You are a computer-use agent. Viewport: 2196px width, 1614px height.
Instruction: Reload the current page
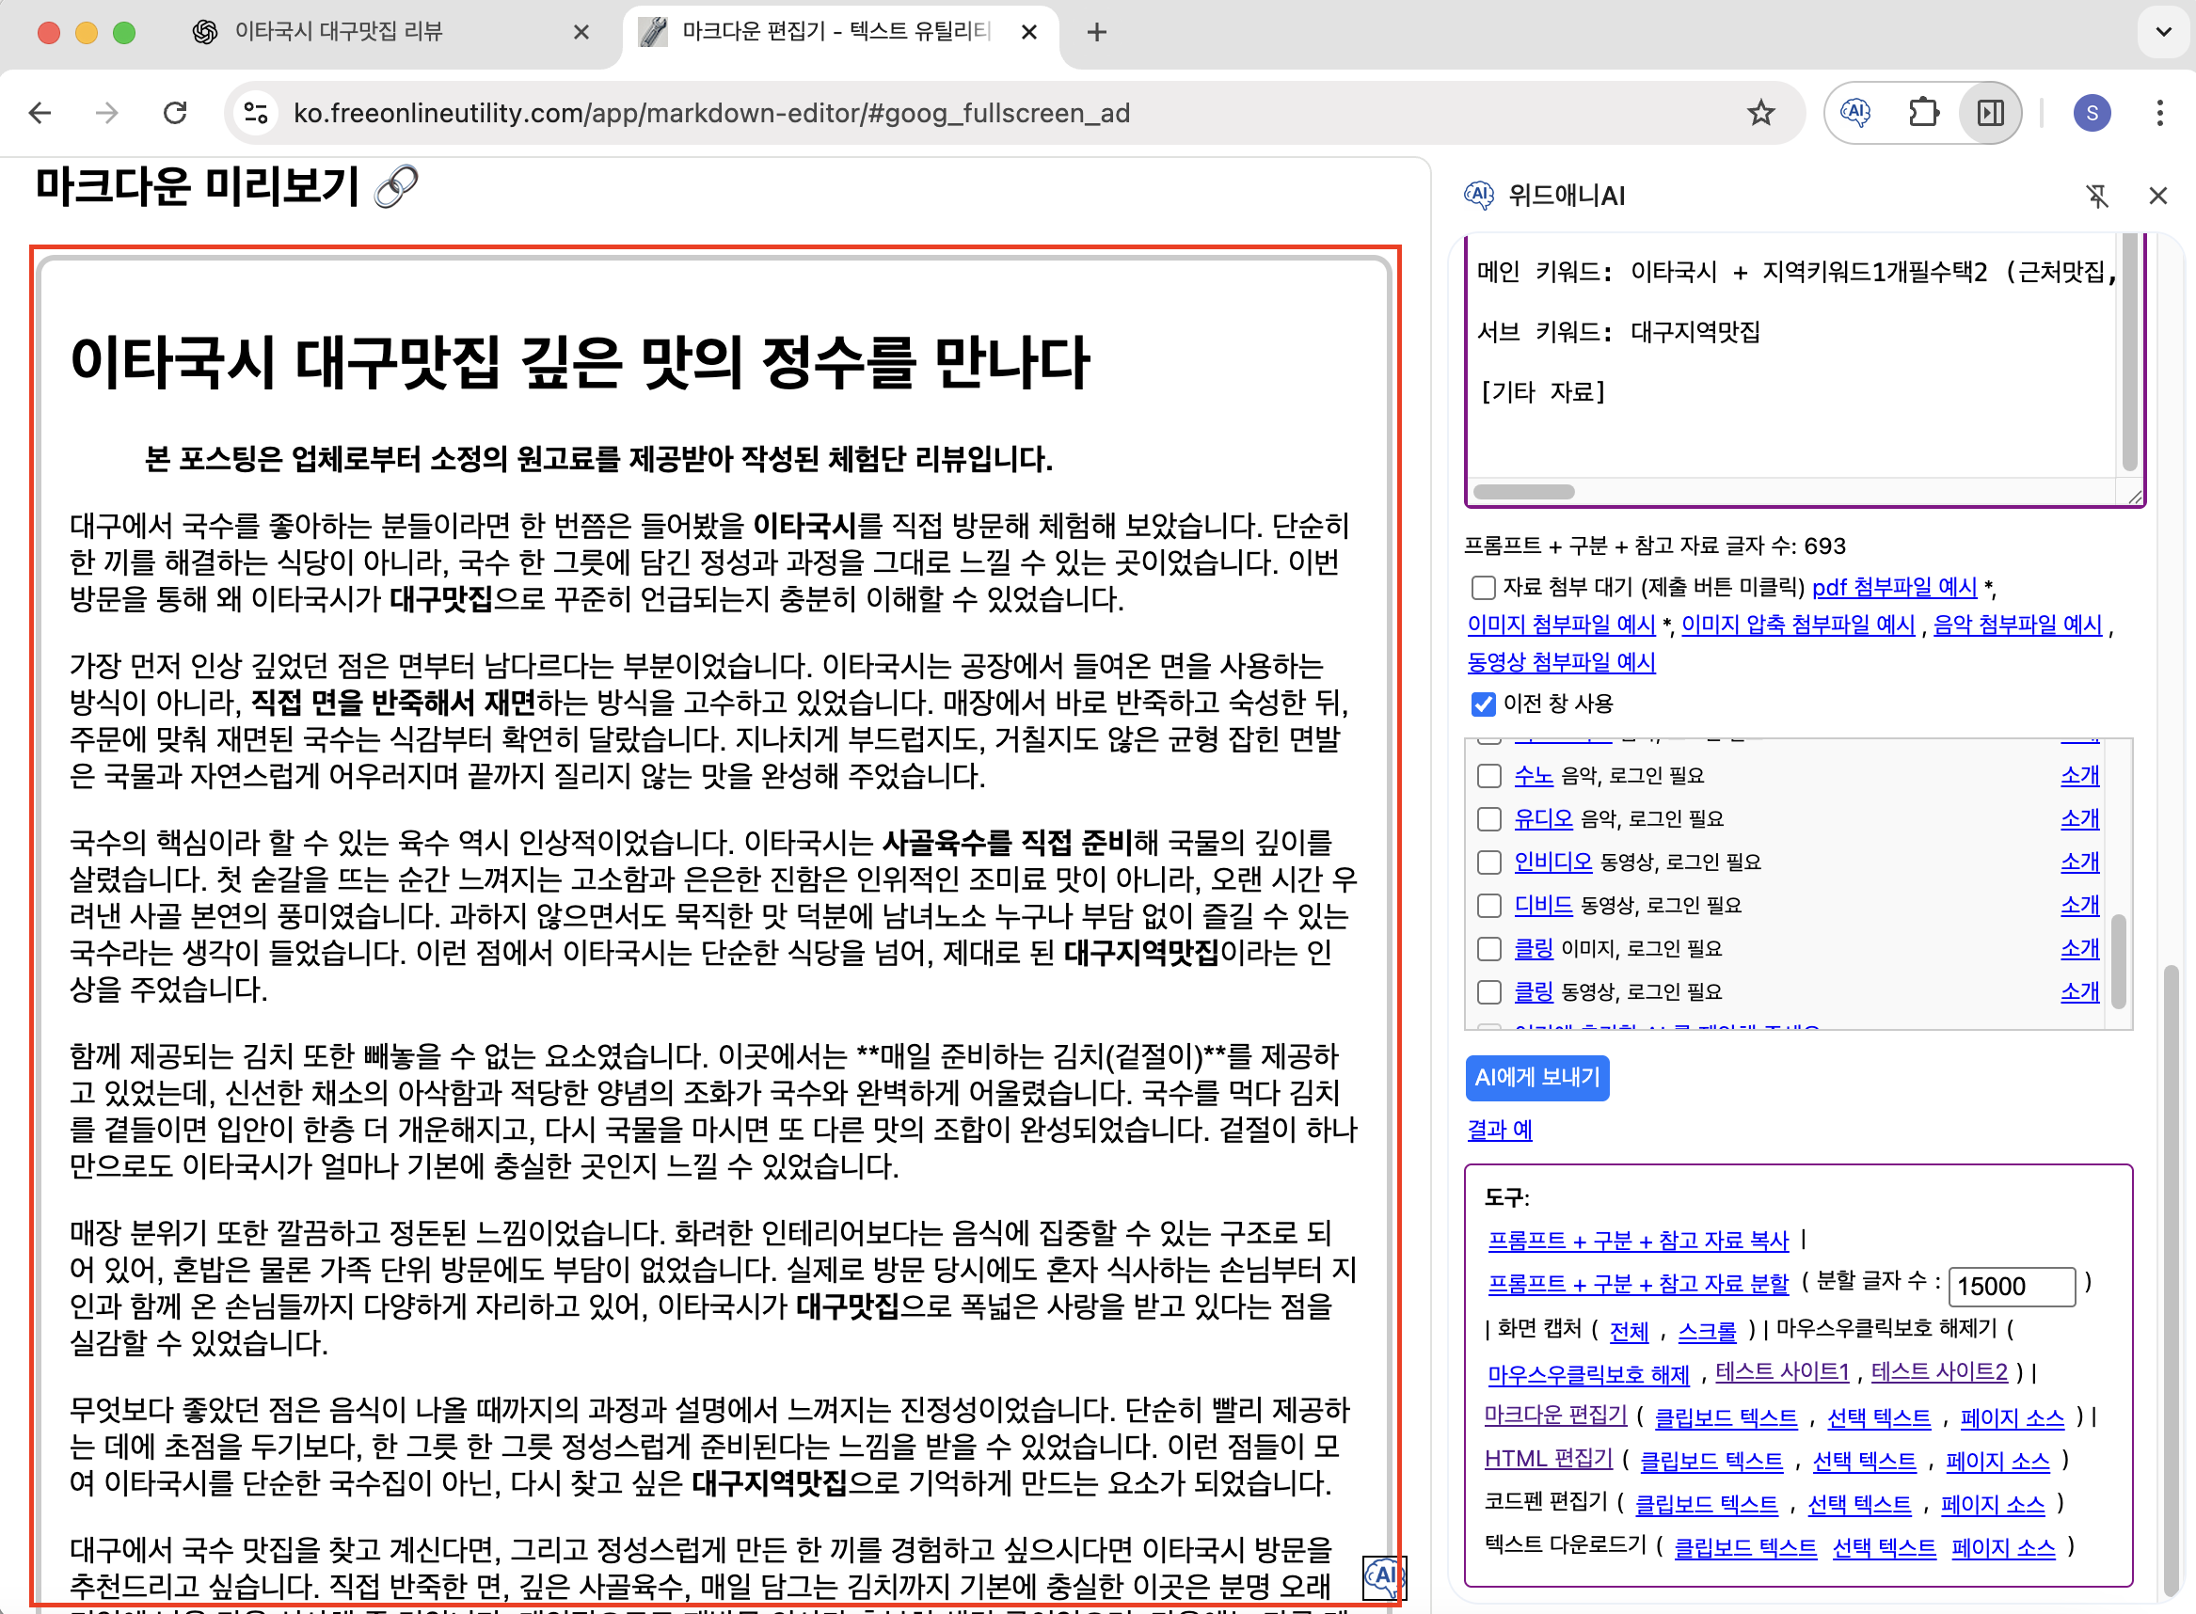point(175,113)
